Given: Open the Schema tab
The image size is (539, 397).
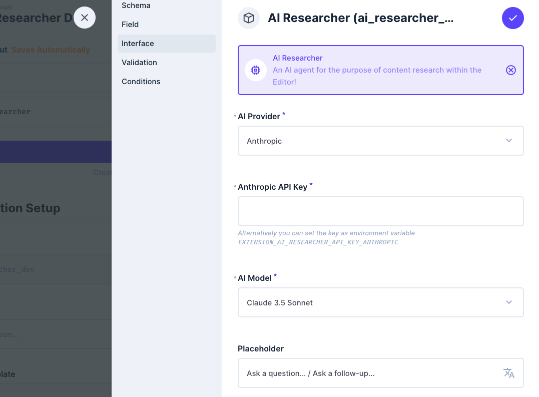Looking at the screenshot, I should click(136, 6).
